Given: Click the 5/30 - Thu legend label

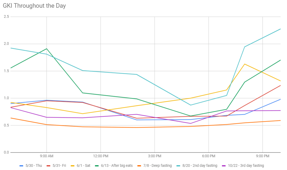Looking at the screenshot, I should (34, 166).
